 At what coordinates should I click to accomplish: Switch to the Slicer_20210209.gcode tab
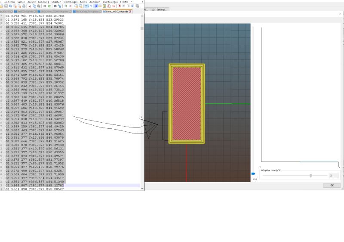[117, 12]
